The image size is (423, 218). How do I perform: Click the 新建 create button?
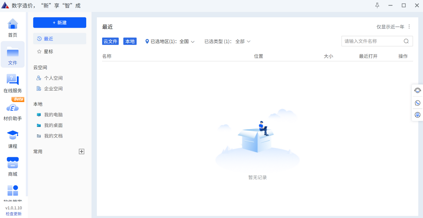tap(59, 22)
